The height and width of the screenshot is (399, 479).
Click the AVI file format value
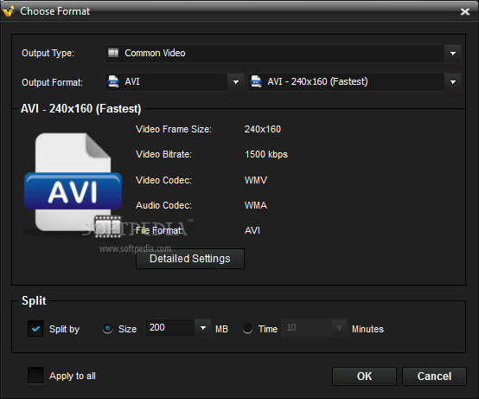pyautogui.click(x=252, y=230)
